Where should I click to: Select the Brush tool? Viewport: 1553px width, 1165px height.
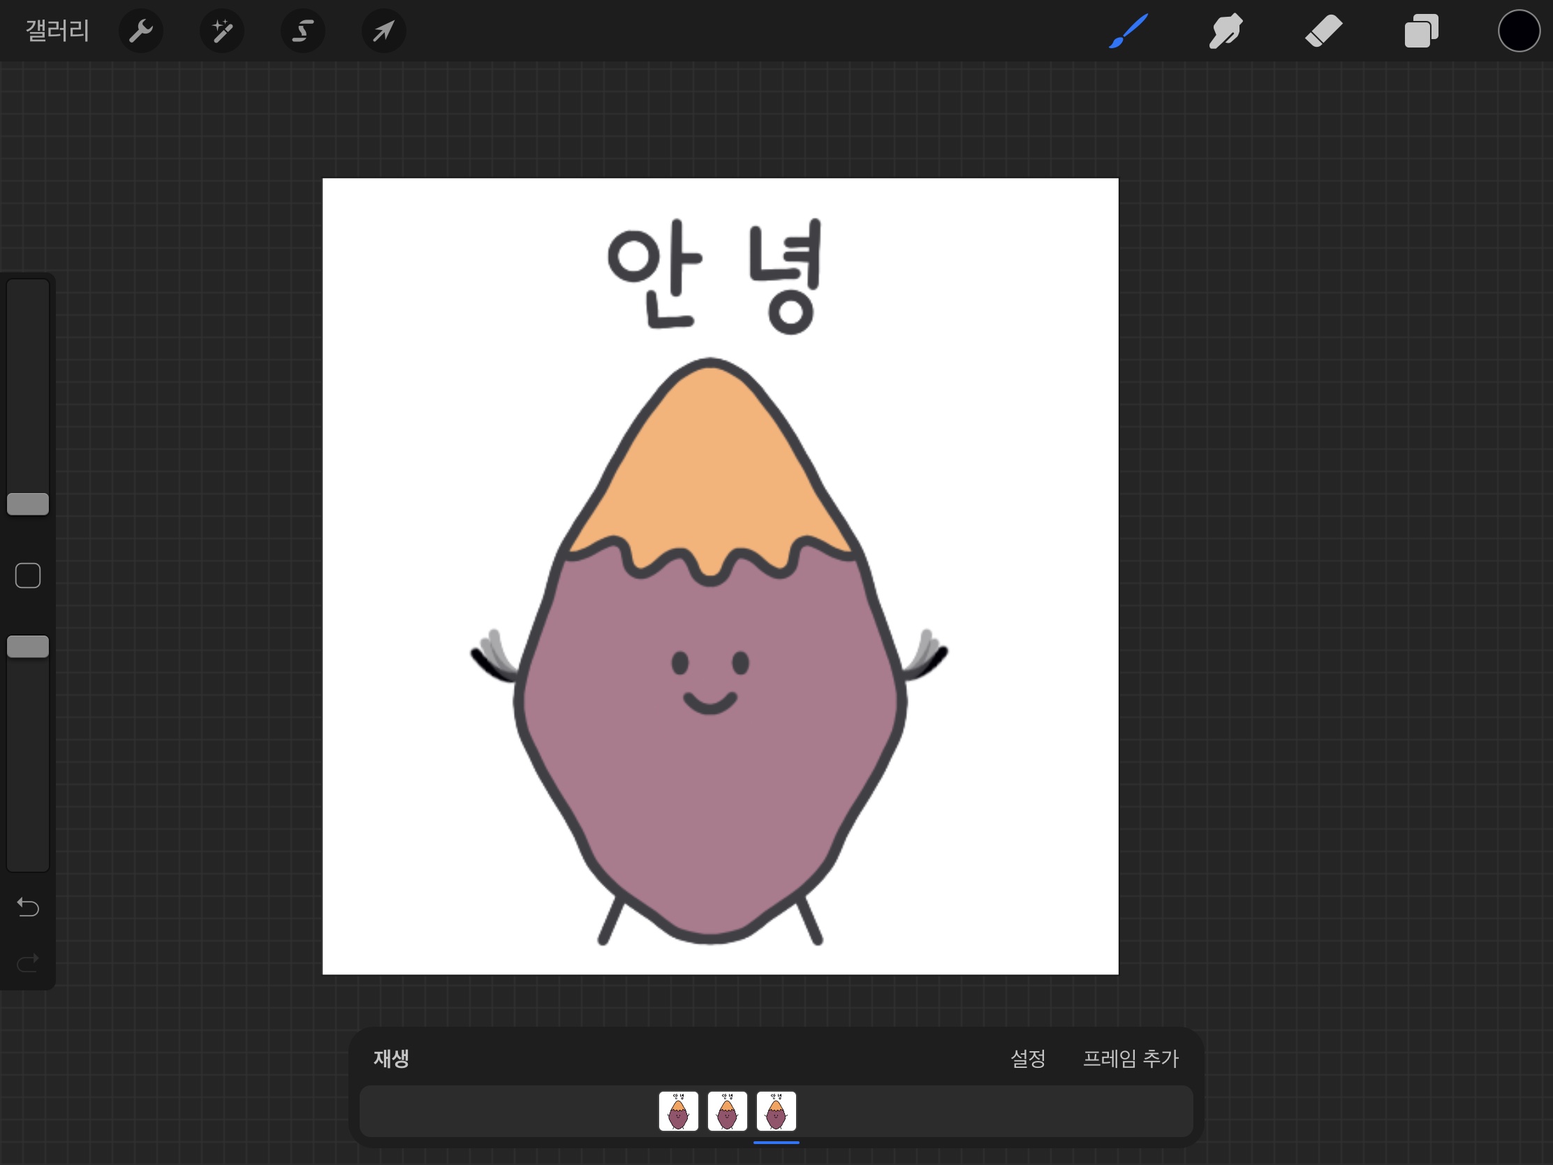[1128, 31]
